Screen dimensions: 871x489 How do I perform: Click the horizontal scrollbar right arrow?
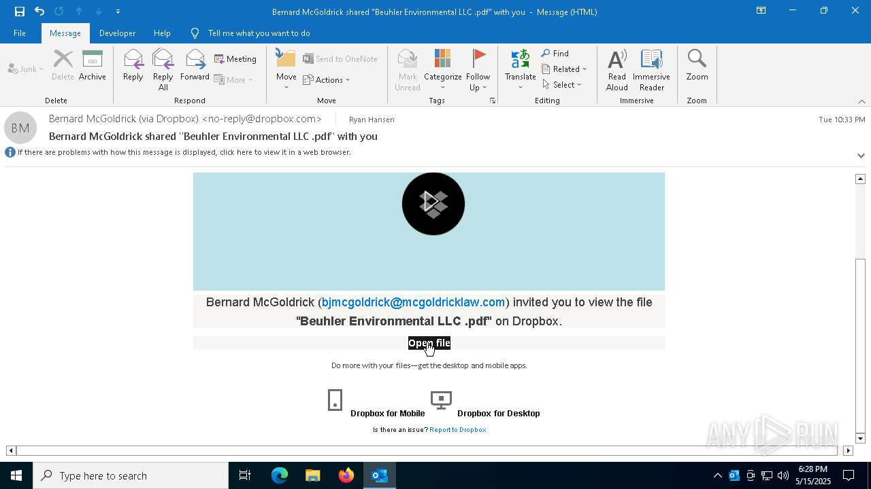coord(848,450)
